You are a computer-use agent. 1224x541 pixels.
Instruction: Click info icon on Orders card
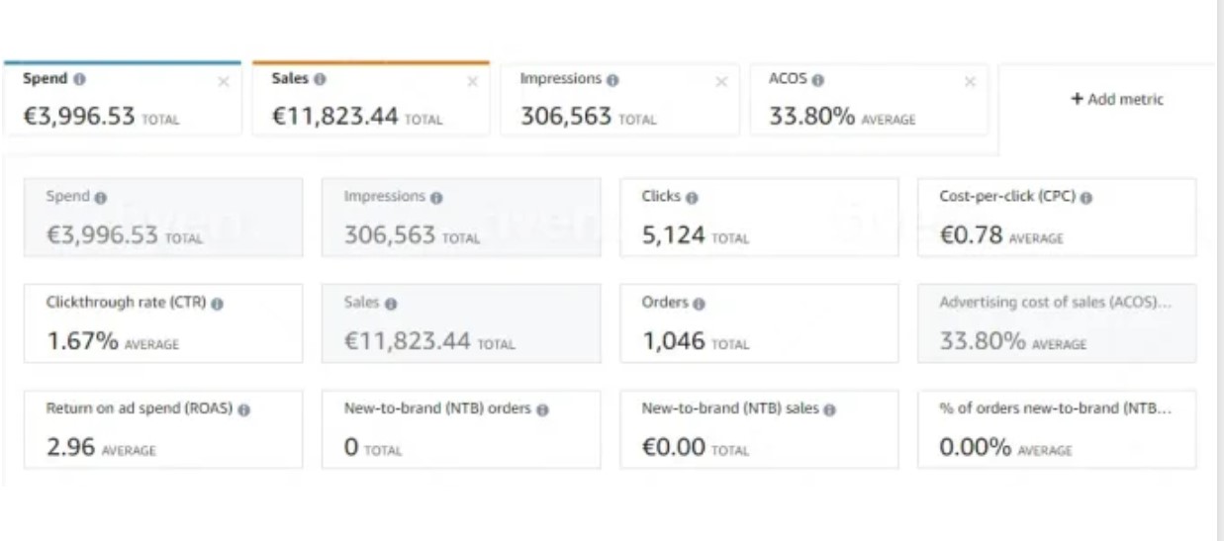click(699, 304)
